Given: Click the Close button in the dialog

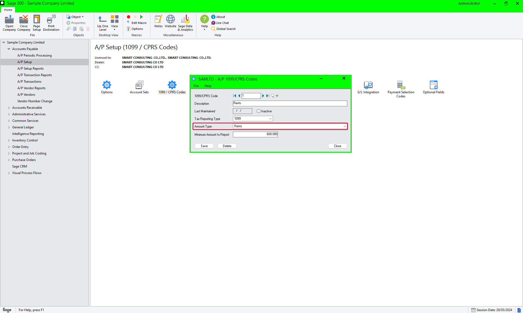Looking at the screenshot, I should tap(337, 146).
